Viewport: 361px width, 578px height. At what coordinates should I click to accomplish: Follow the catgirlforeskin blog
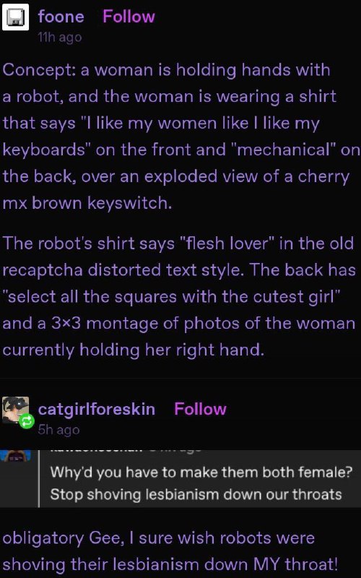tap(200, 409)
